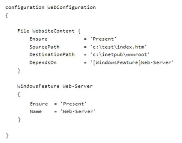Click the 'c:\test\index.htm' string
The height and width of the screenshot is (143, 182).
pyautogui.click(x=118, y=47)
